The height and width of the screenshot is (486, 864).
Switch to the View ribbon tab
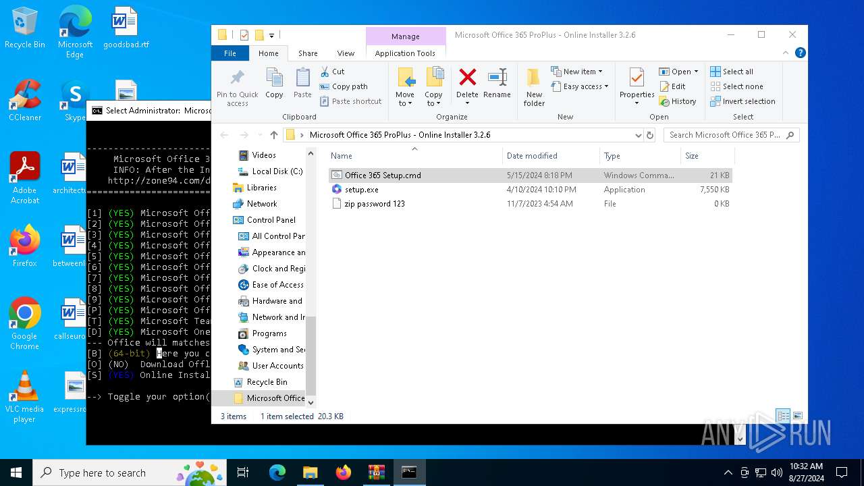click(x=346, y=53)
